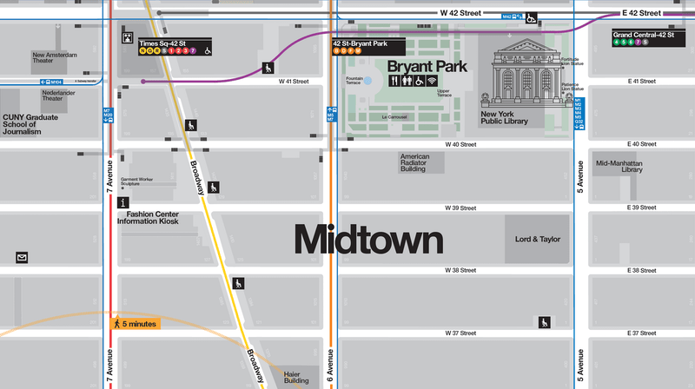Click the blue M104 bus marker
Image resolution: width=695 pixels, height=389 pixels.
[x=51, y=82]
